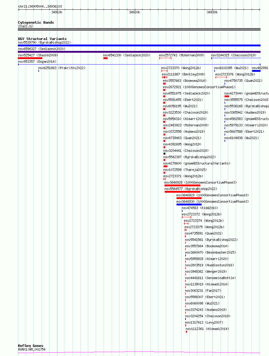Click nsv6102085 (Wu2021) label
269x356 pixels.
(231, 68)
